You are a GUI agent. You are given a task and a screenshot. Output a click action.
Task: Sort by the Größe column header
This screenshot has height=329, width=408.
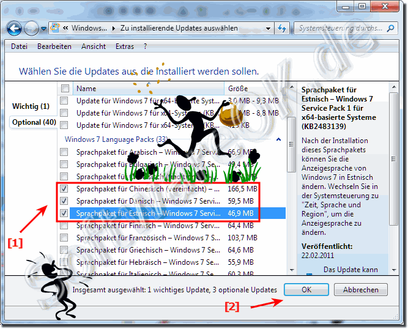point(256,89)
